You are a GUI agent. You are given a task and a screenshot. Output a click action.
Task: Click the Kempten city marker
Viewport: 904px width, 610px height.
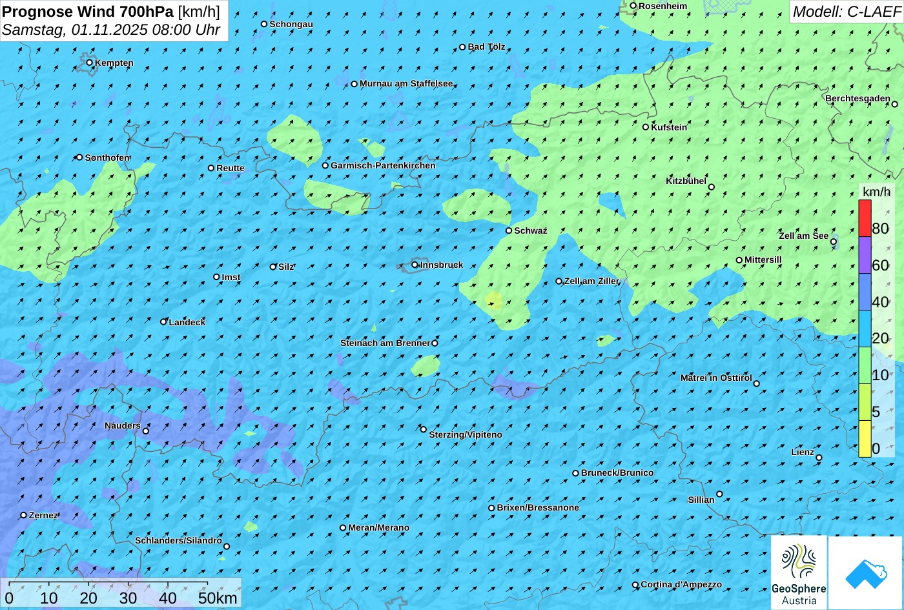coord(89,63)
